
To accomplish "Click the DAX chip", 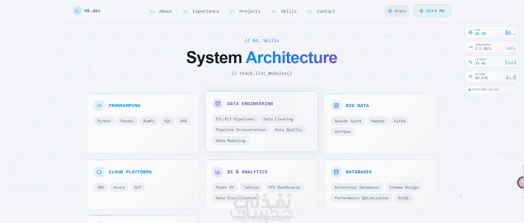I will click(x=184, y=121).
